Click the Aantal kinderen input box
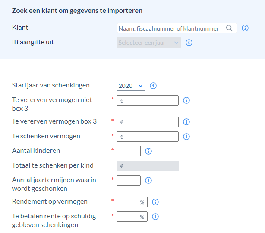The image size is (265, 233). [x=129, y=151]
